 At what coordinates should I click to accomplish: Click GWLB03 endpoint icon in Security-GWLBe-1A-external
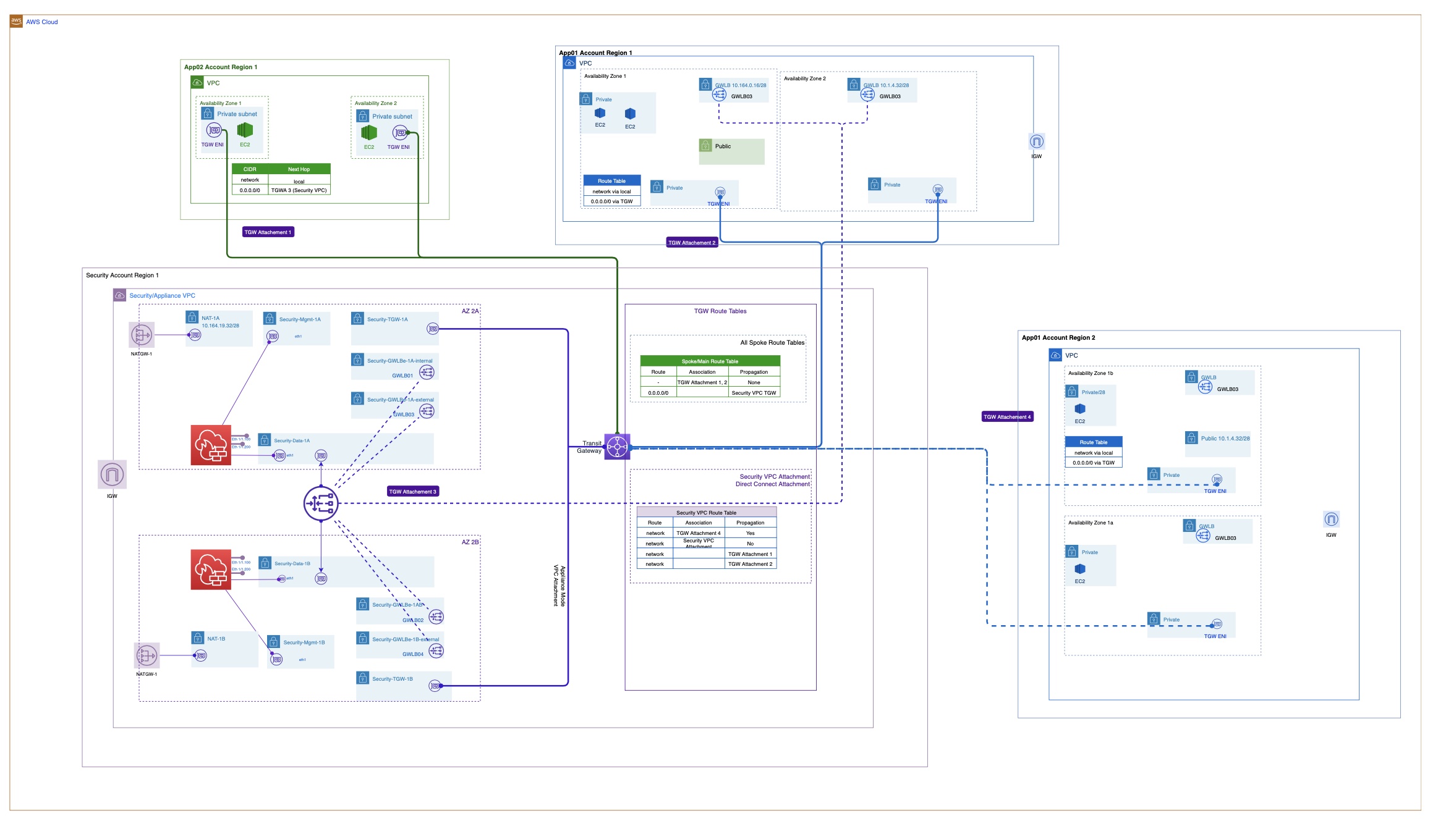pyautogui.click(x=427, y=411)
